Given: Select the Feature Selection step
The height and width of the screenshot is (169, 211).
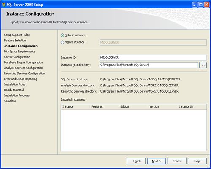Looking at the screenshot, I should click(15, 41).
